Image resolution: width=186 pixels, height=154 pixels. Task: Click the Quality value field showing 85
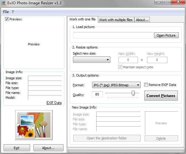[97, 94]
